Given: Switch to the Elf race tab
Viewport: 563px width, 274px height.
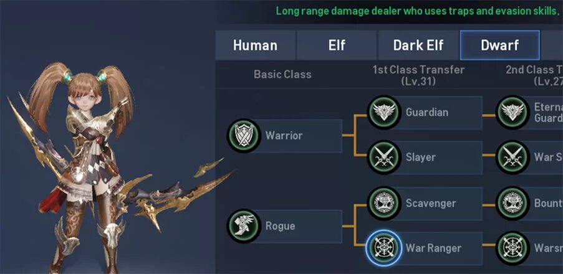Looking at the screenshot, I should (337, 45).
